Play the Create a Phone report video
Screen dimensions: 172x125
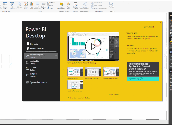tap(75, 85)
